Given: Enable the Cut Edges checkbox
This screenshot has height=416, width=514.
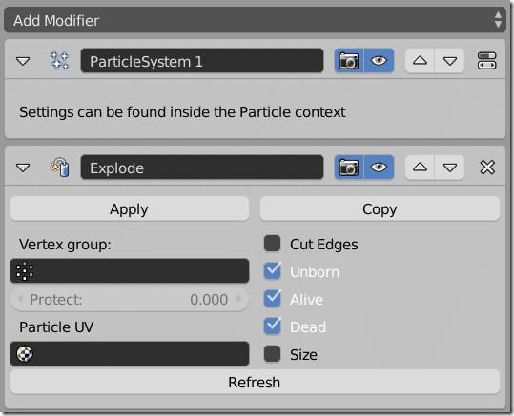Looking at the screenshot, I should click(272, 244).
